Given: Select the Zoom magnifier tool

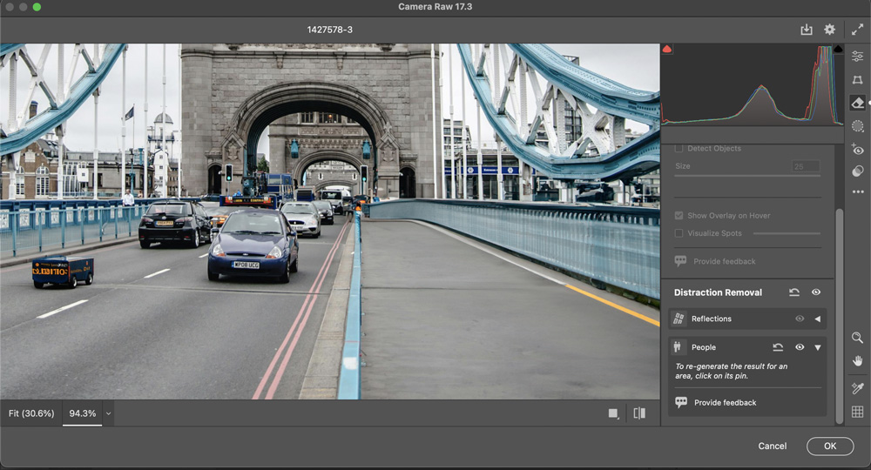Looking at the screenshot, I should 857,338.
